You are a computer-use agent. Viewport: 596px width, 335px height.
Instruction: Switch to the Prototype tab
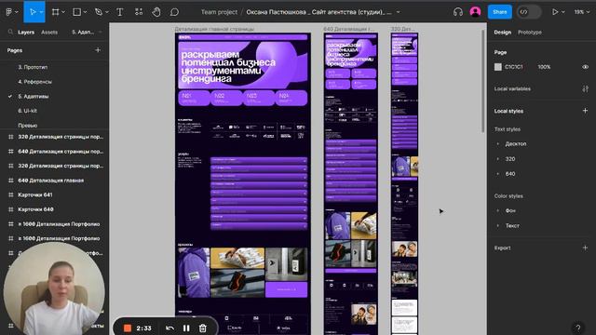(x=530, y=33)
